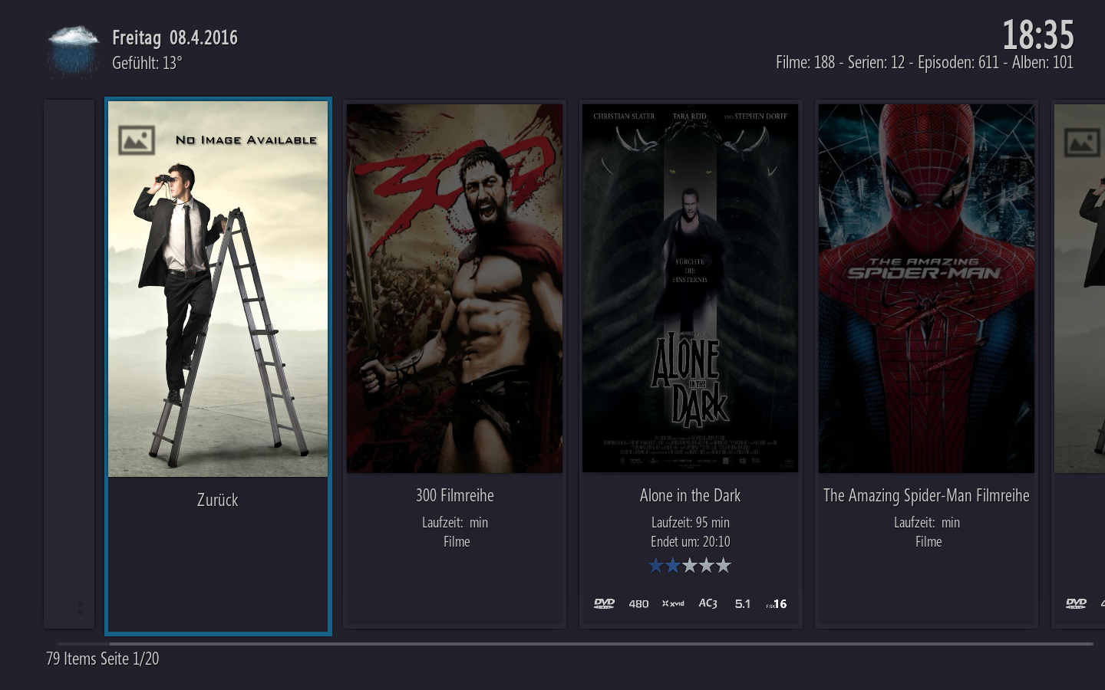Click 'Endet um: 20:10' text
The image size is (1105, 690).
coord(691,541)
